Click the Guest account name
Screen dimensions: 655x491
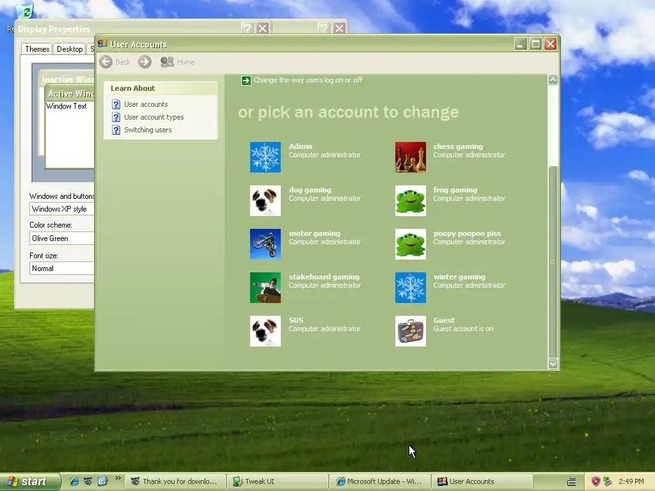pos(444,320)
